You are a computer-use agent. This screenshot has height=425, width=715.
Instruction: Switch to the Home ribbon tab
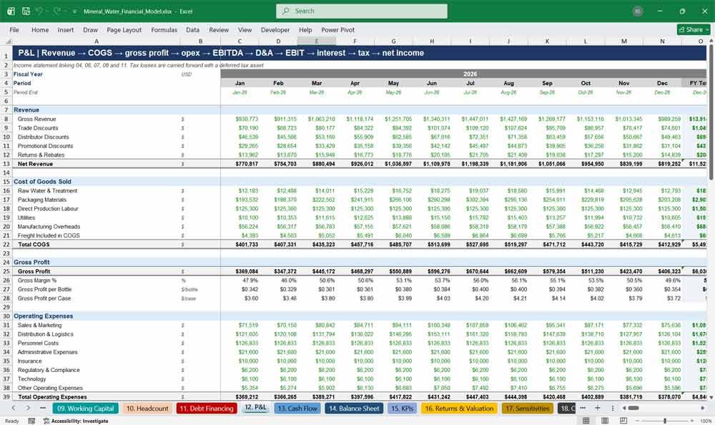40,29
